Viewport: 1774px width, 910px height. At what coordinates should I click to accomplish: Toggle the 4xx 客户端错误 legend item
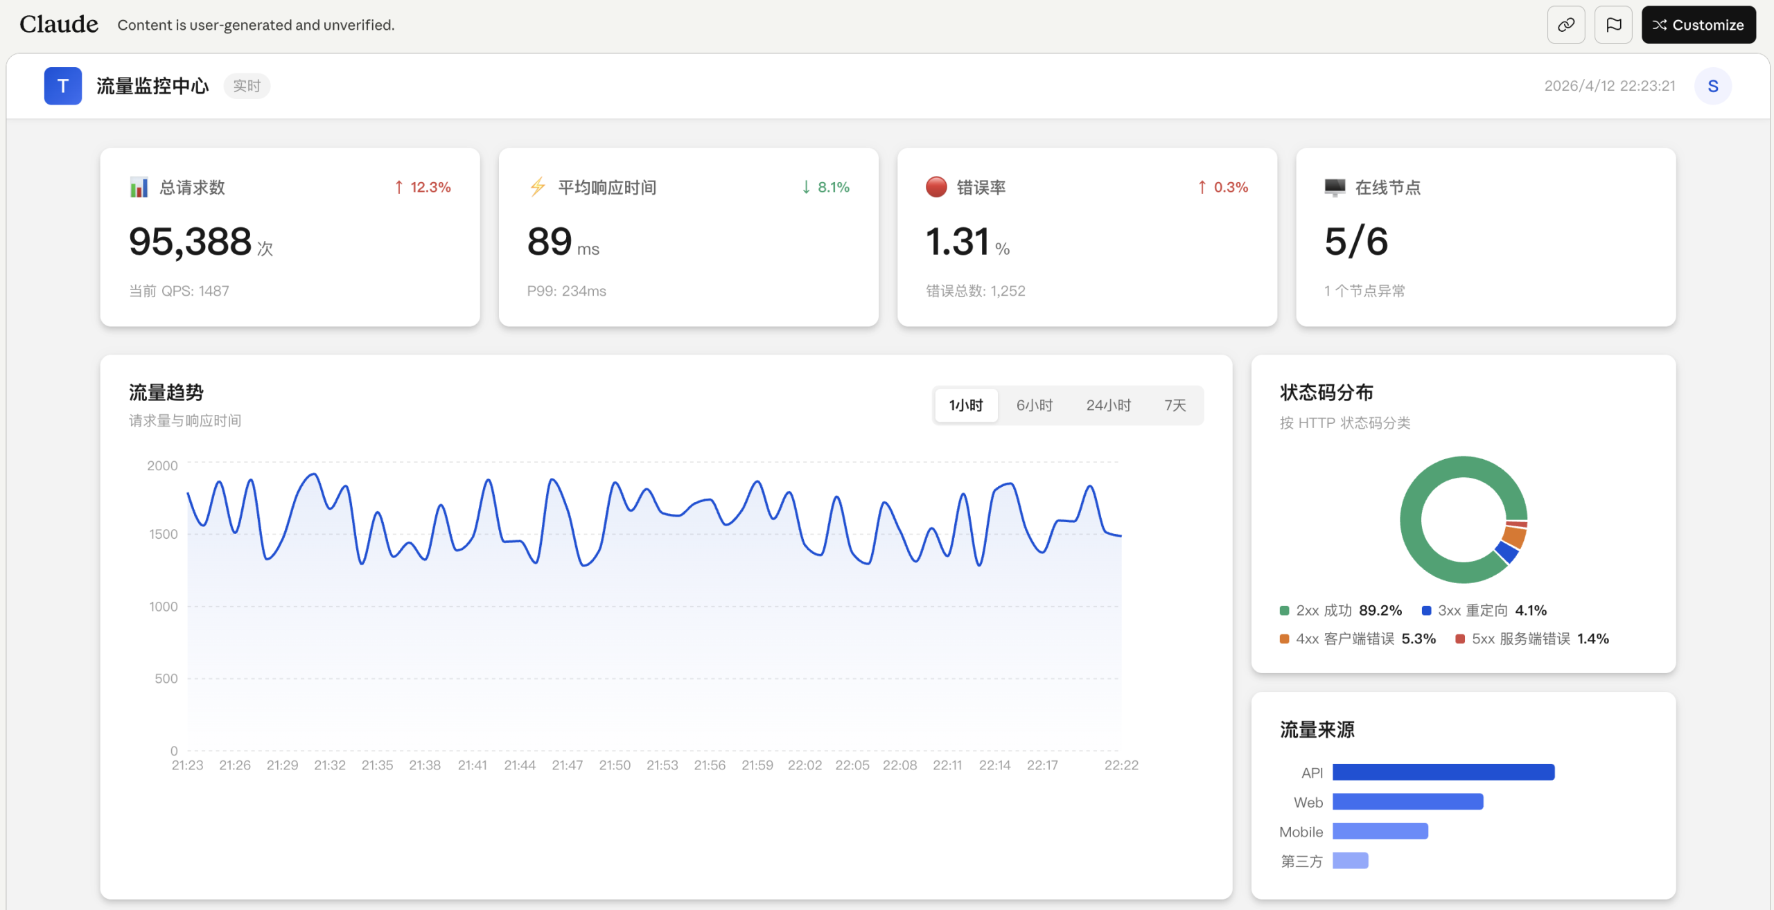[1357, 639]
